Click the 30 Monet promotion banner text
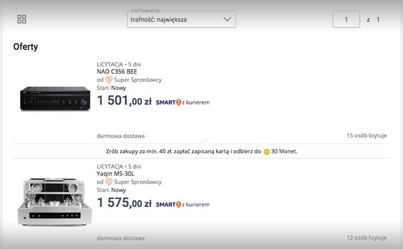Screen dimensions: 403x249 201,151
